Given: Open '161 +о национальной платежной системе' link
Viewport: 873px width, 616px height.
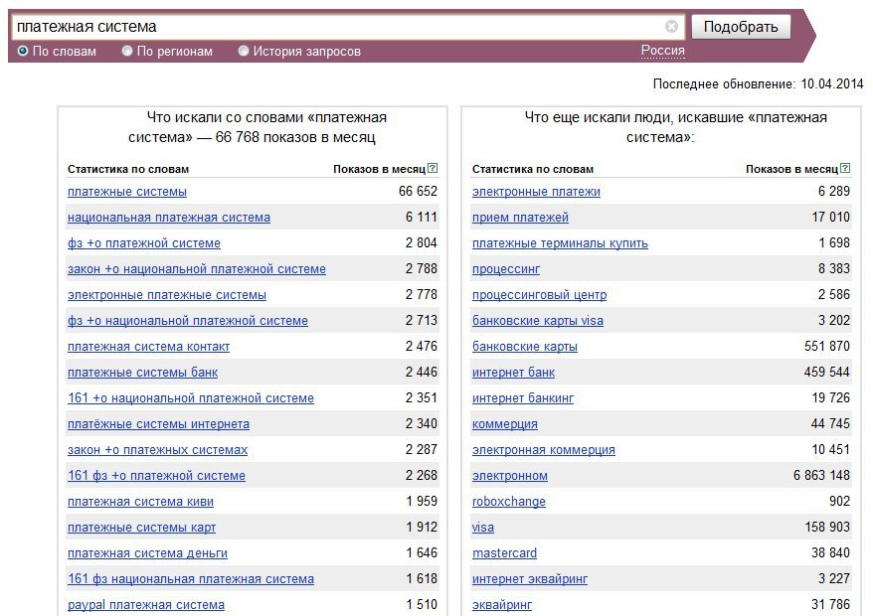Looking at the screenshot, I should [191, 398].
